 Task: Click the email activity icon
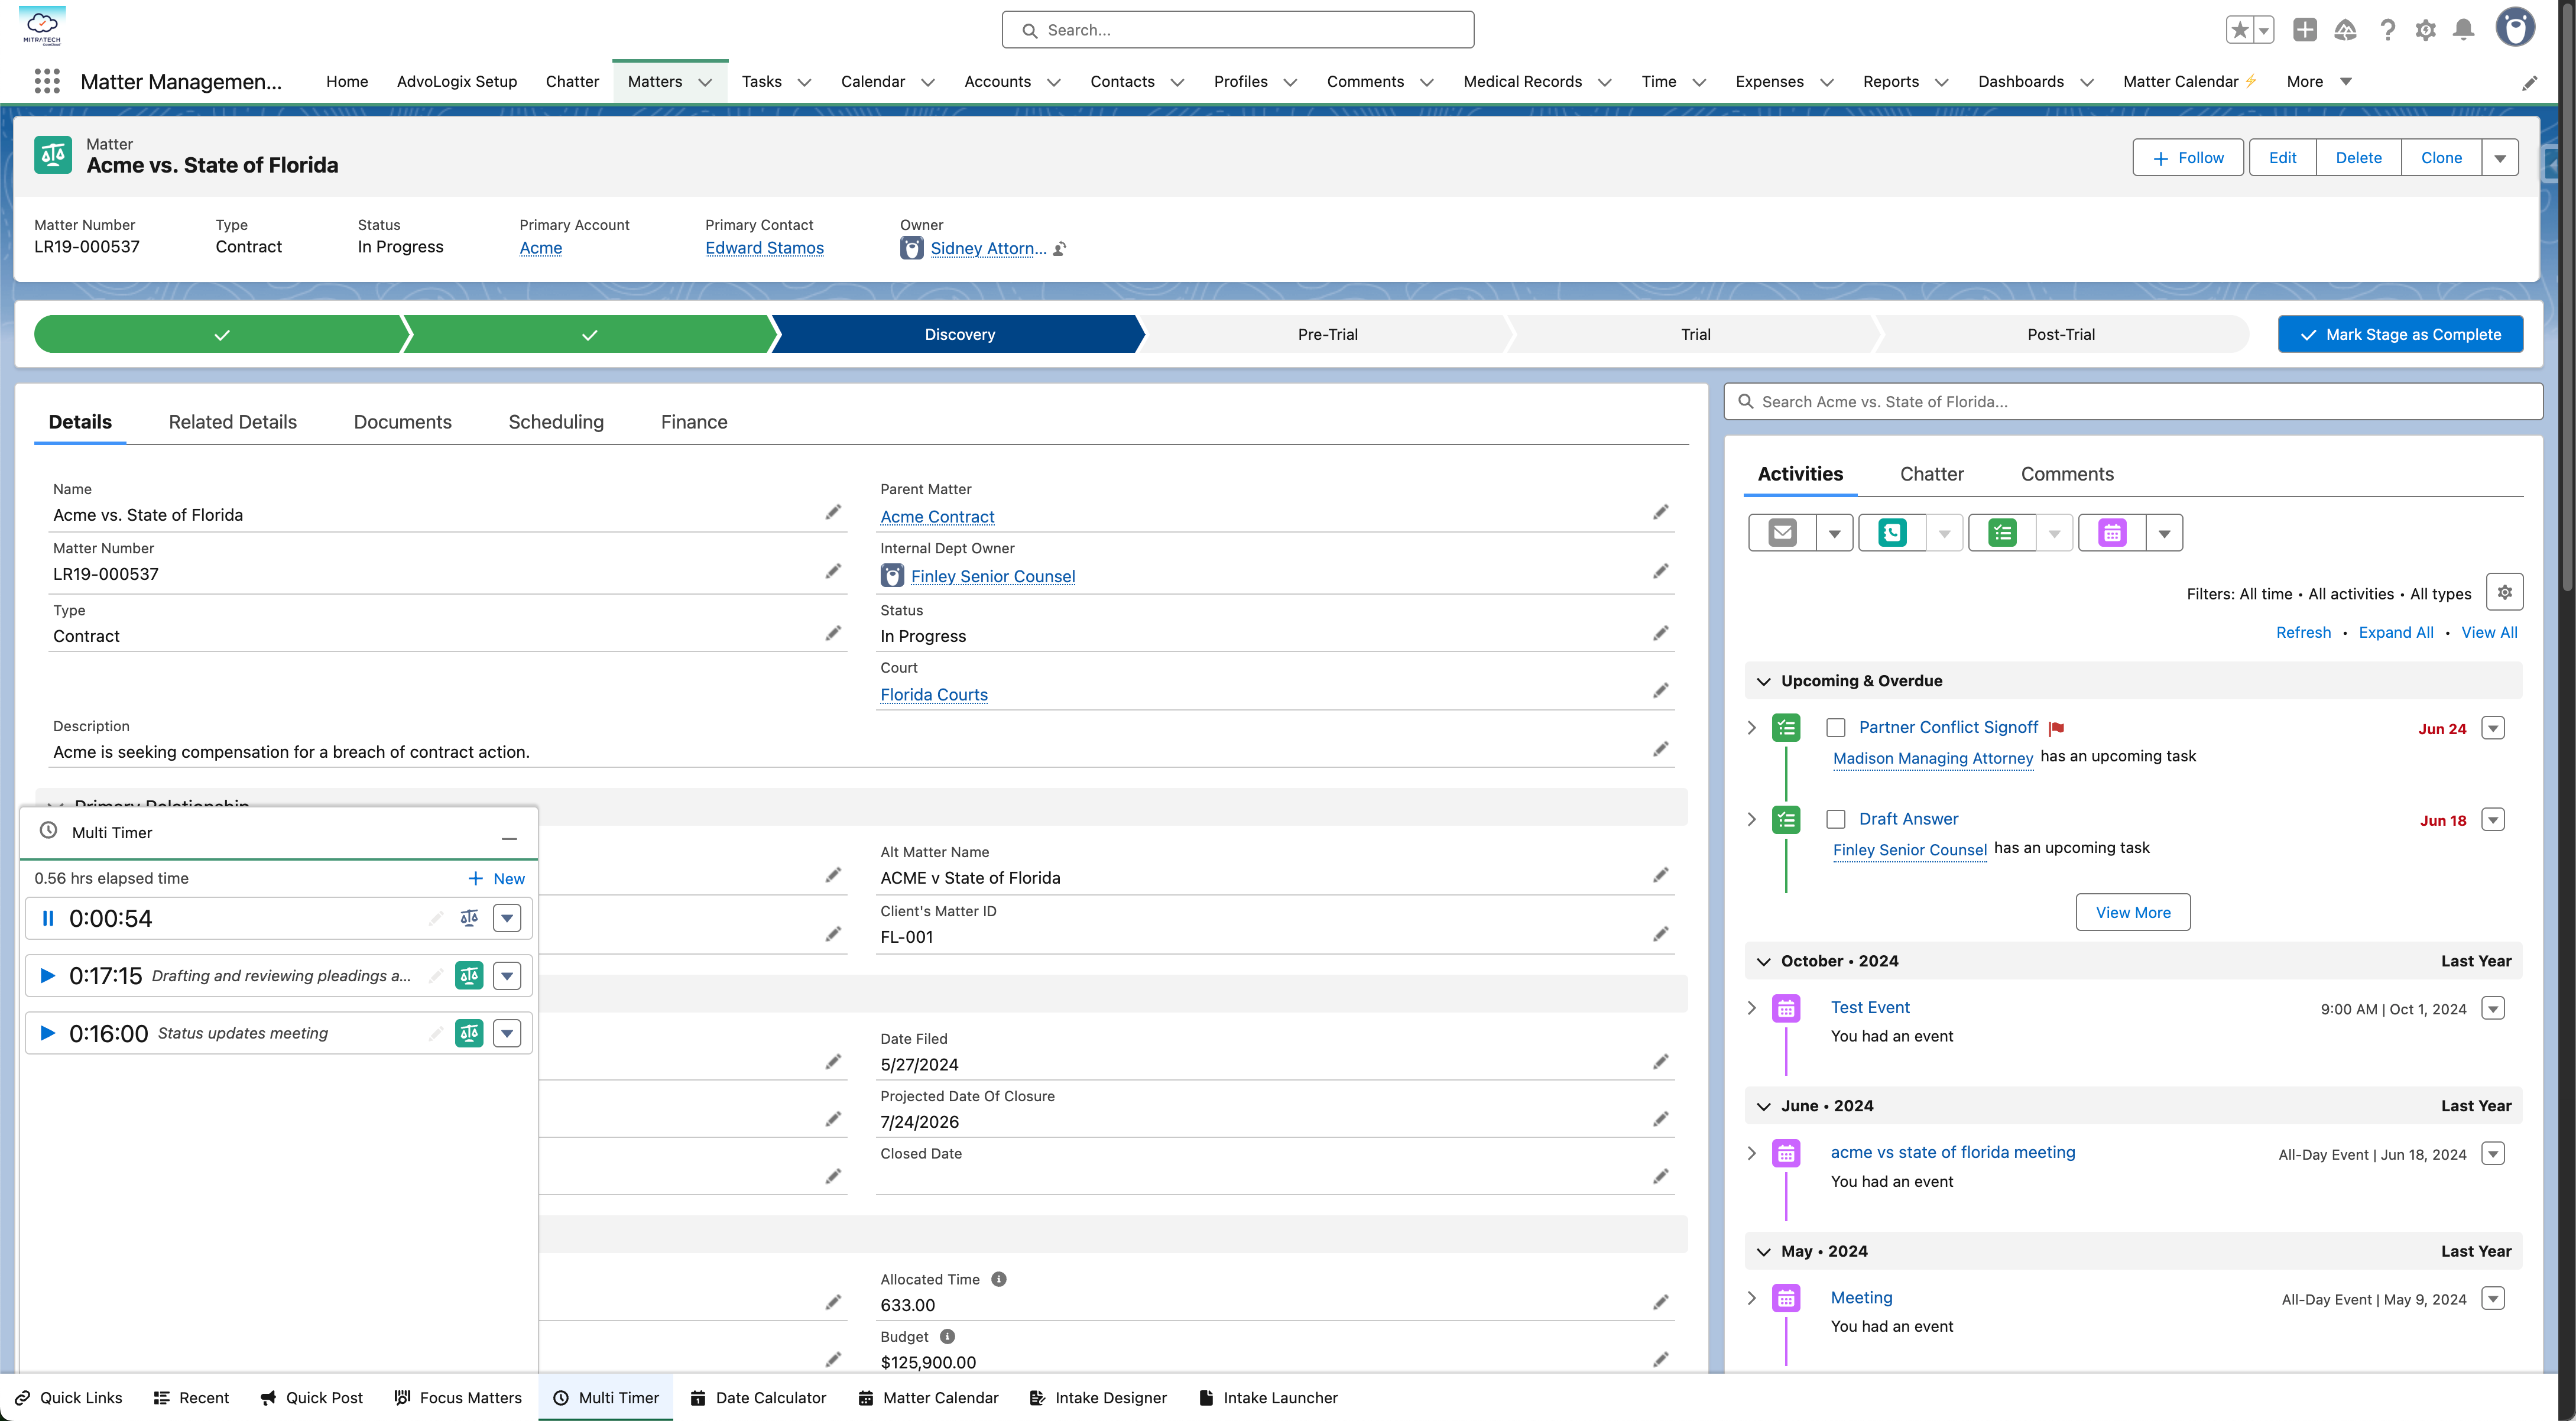[x=1782, y=533]
